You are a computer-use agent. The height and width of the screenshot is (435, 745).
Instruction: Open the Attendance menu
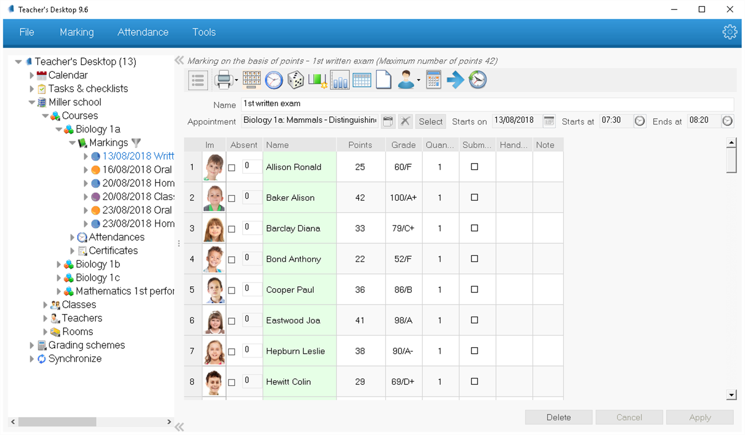click(x=143, y=32)
